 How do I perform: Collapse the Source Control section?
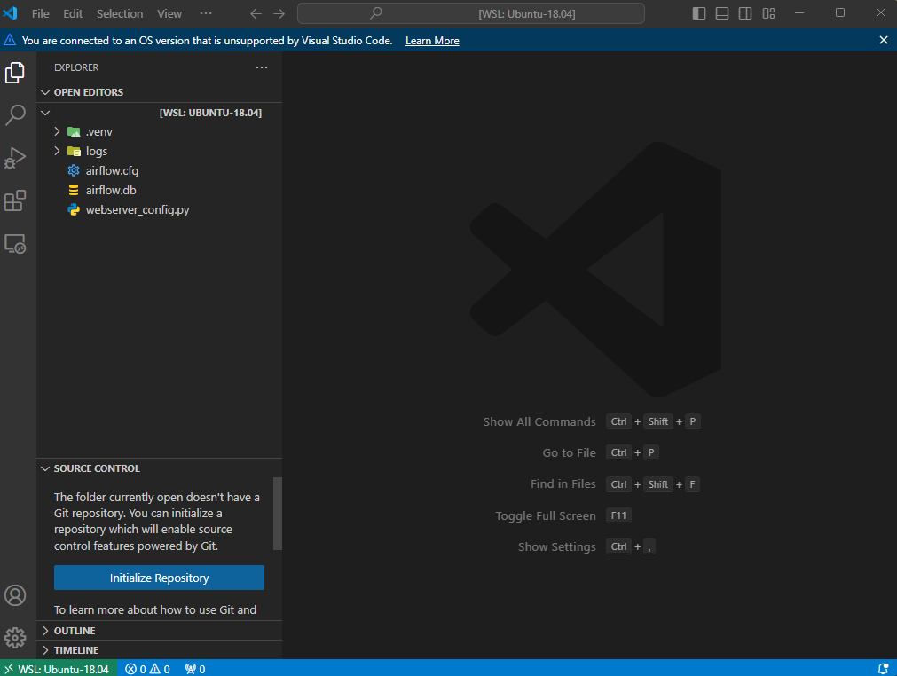pyautogui.click(x=160, y=468)
